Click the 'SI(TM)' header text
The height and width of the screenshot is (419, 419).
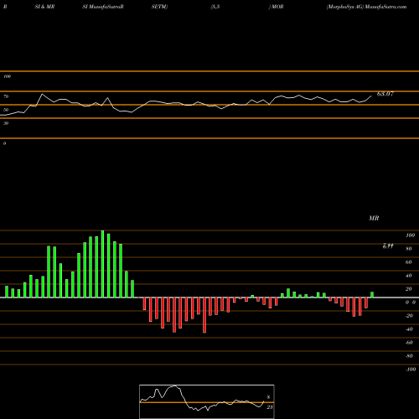pos(159,7)
